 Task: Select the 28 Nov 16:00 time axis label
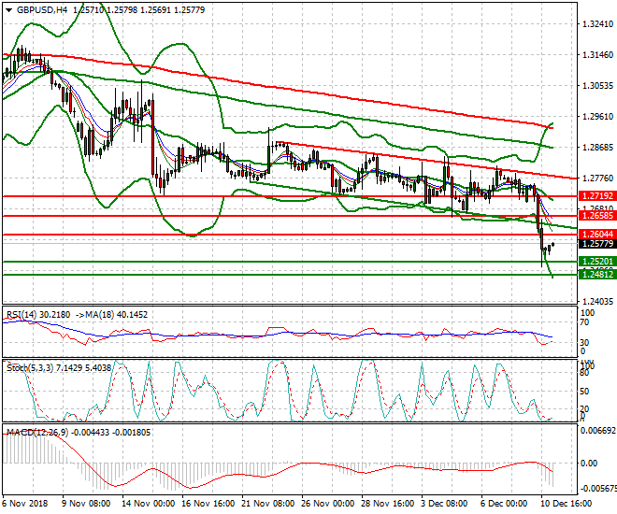(388, 504)
